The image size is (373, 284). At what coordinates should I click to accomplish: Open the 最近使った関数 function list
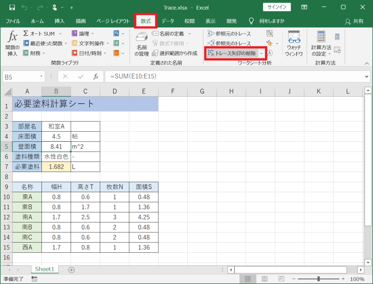click(45, 43)
